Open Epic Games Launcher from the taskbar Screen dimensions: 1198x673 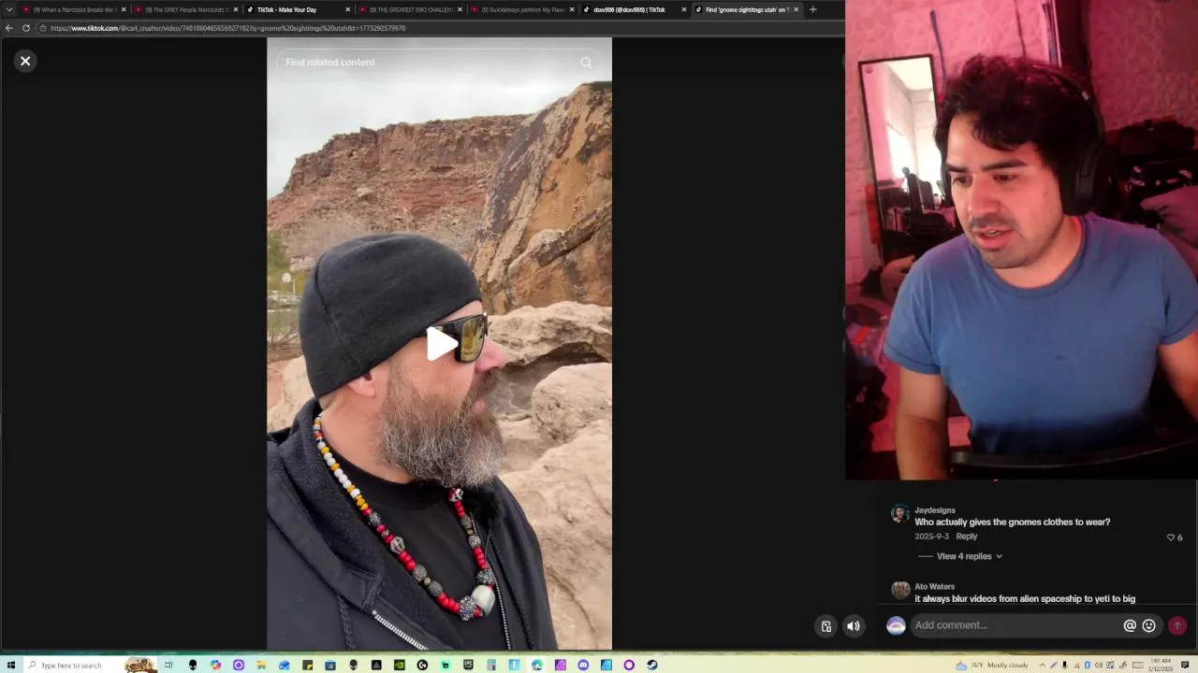(468, 665)
